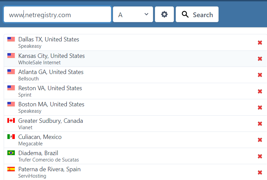
Task: Click the red X for Kansas City
Action: click(260, 59)
